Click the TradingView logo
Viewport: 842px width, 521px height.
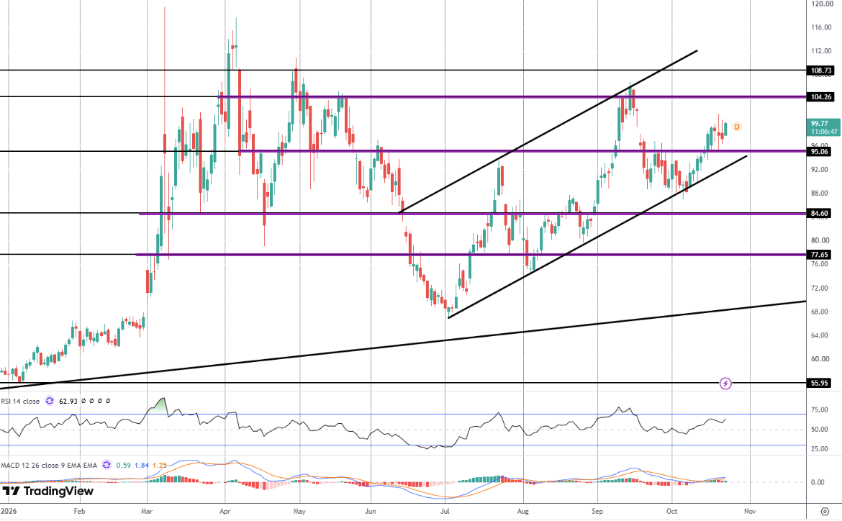click(48, 491)
